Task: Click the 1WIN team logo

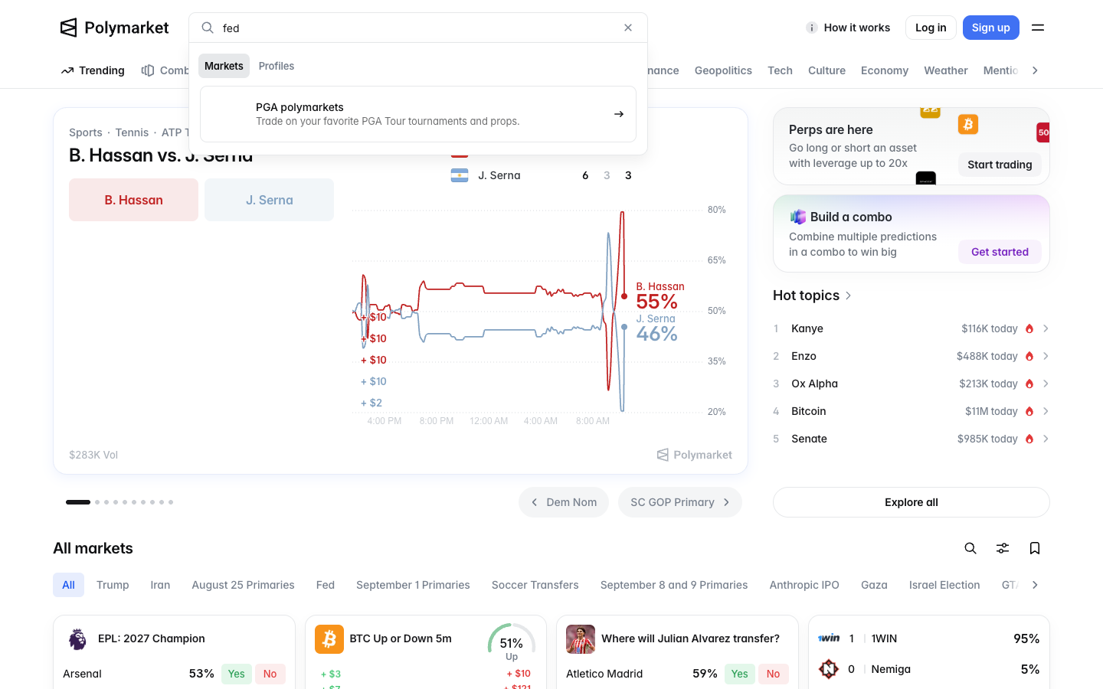Action: 829,638
